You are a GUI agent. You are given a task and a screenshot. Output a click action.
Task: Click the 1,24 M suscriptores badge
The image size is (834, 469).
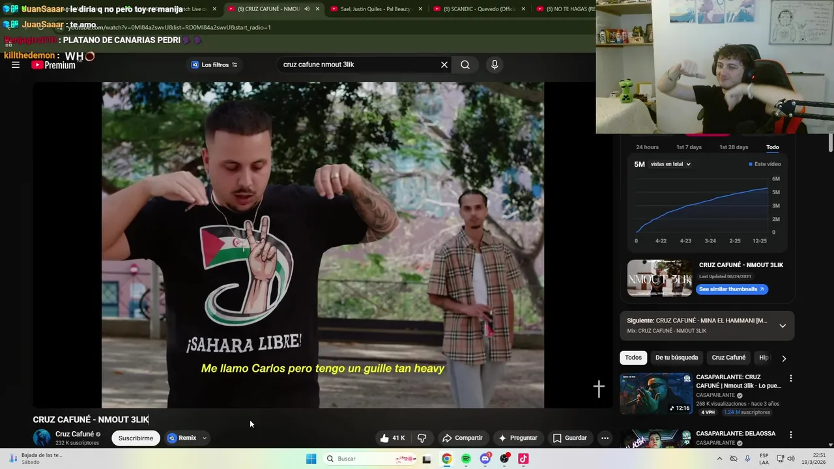[746, 412]
